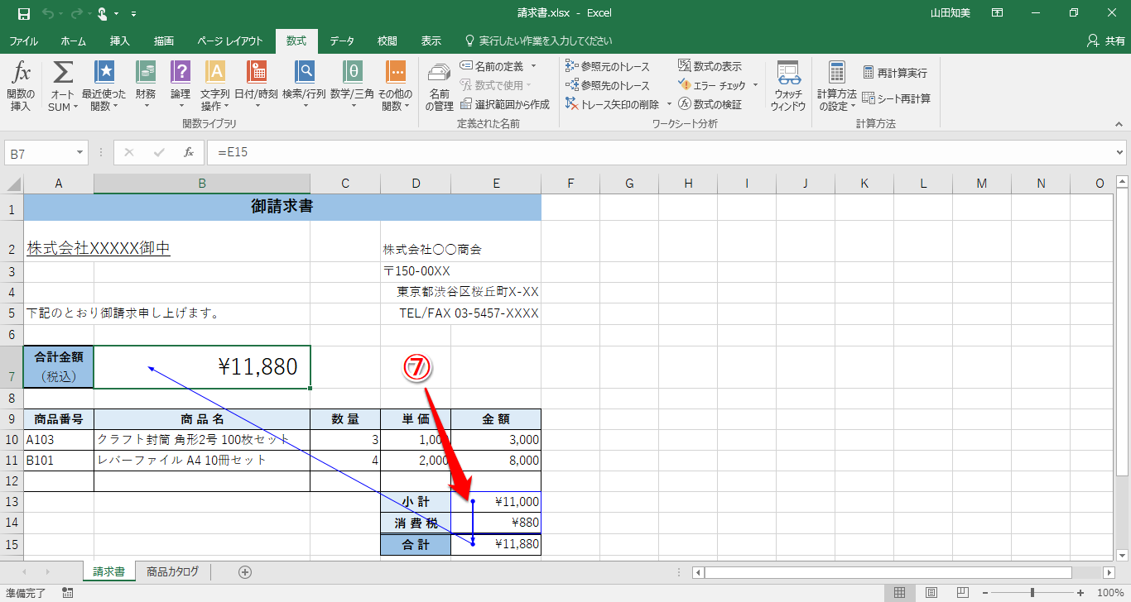
Task: Click Calculate Now (再計算実行)
Action: (x=895, y=73)
